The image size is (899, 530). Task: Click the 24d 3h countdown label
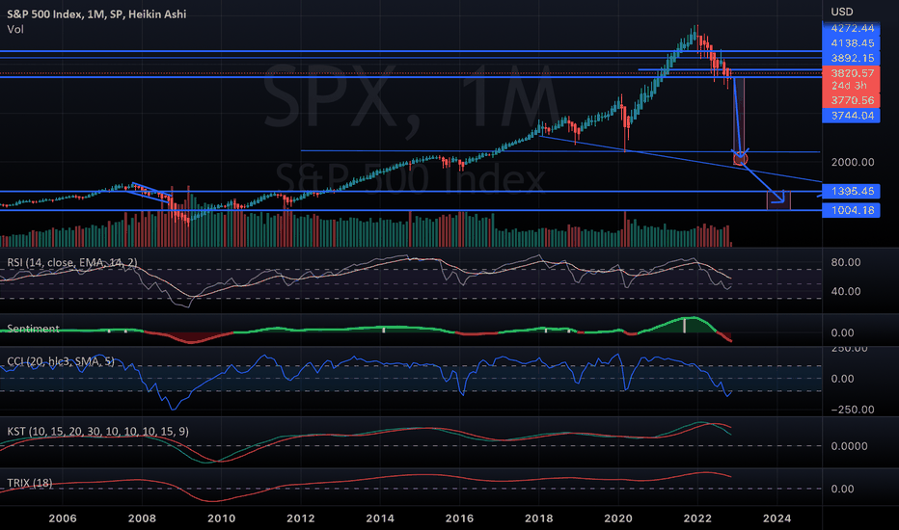coord(849,86)
